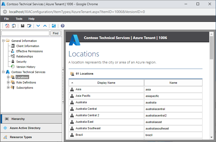Click the Find button
This screenshot has height=142, width=216.
pos(56,33)
